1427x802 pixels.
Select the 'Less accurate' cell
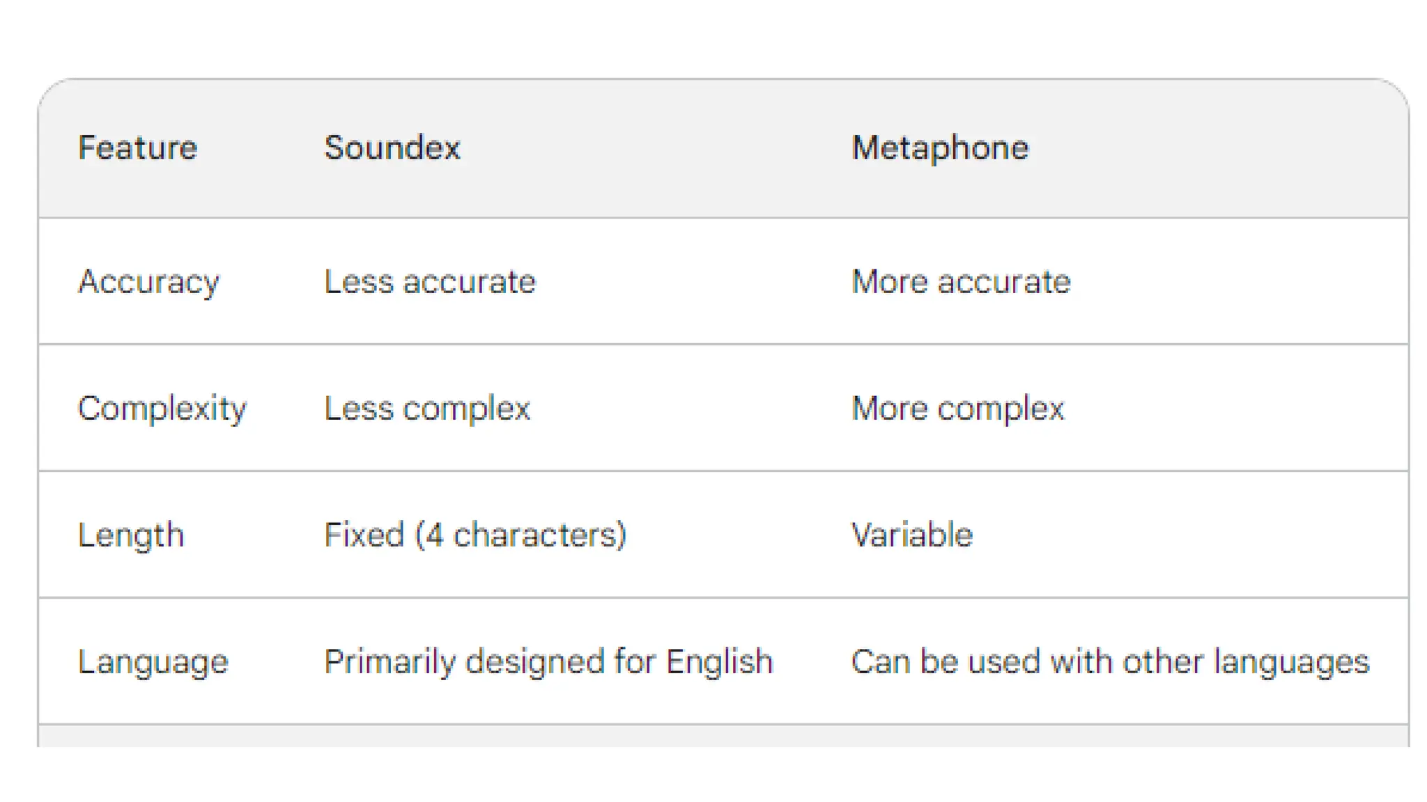pos(430,282)
